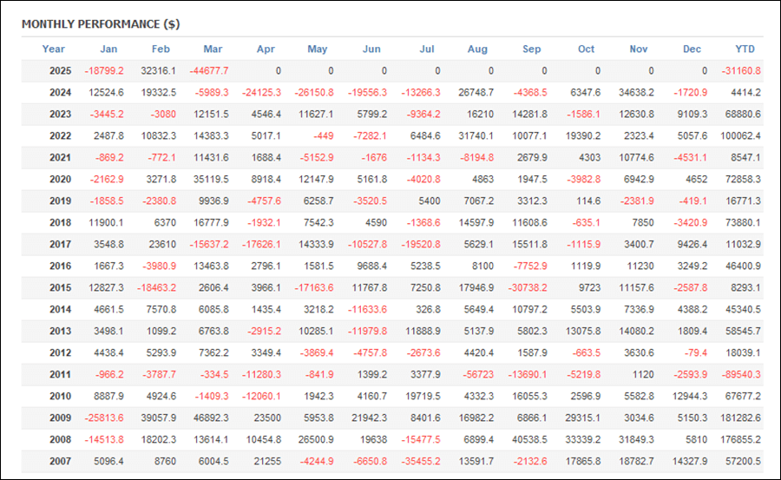Select the 2008 year row label
The height and width of the screenshot is (480, 781).
pos(60,439)
